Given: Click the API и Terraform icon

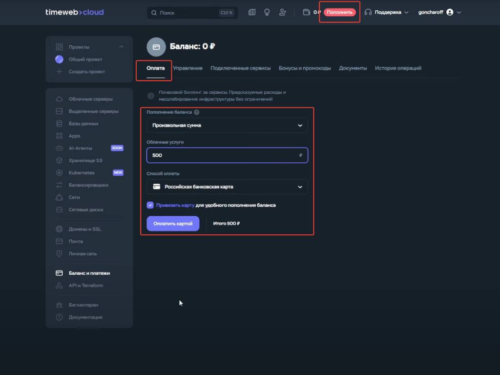Looking at the screenshot, I should pyautogui.click(x=59, y=285).
